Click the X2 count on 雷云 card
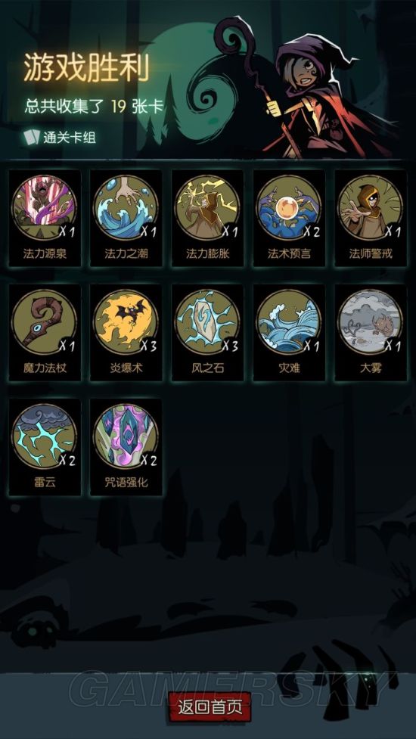The image size is (416, 739). 67,461
